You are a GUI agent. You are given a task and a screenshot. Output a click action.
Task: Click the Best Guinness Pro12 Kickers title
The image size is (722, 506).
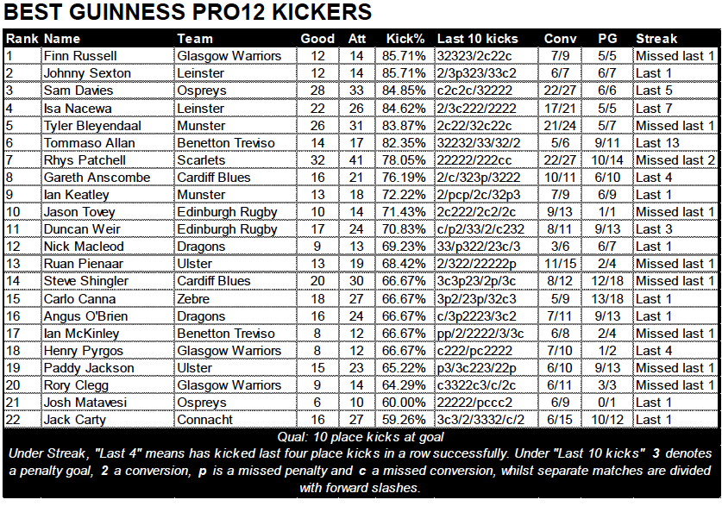point(187,12)
